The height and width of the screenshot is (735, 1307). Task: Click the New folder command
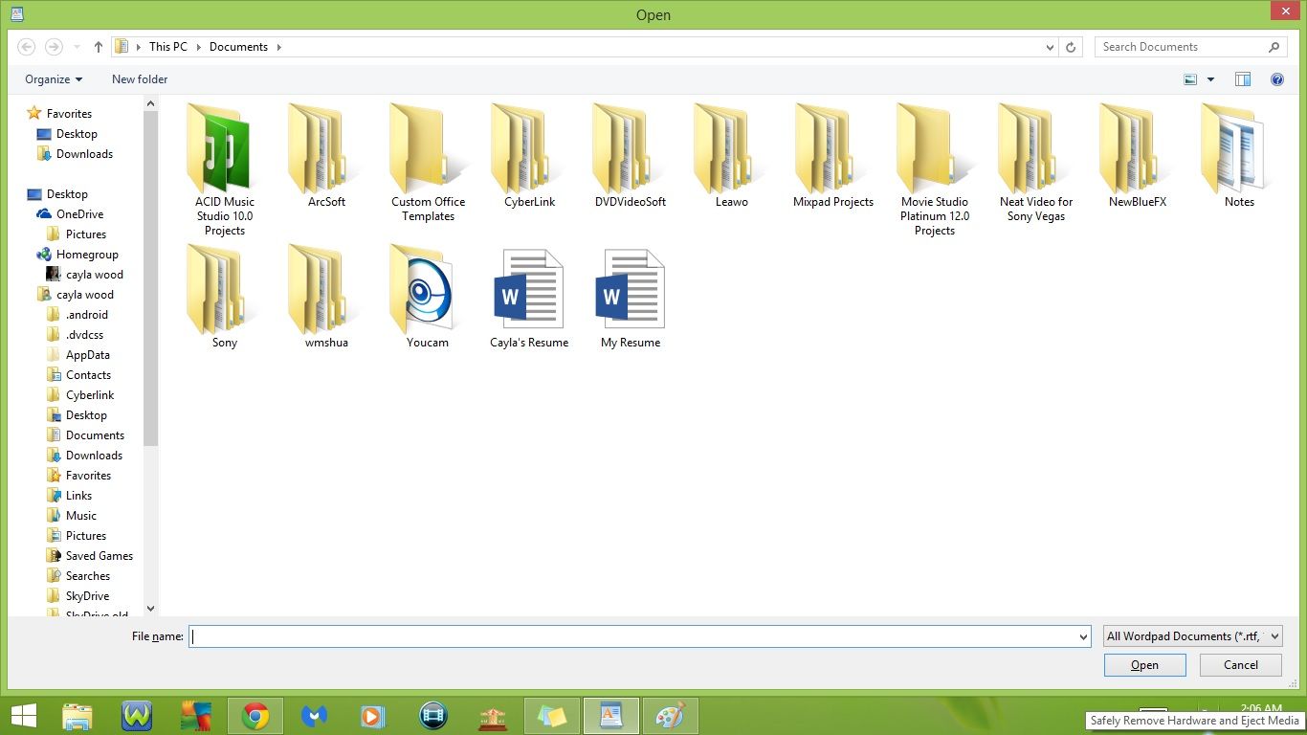coord(139,79)
